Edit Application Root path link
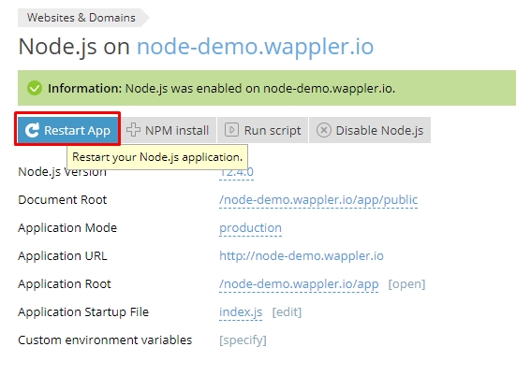 point(299,284)
